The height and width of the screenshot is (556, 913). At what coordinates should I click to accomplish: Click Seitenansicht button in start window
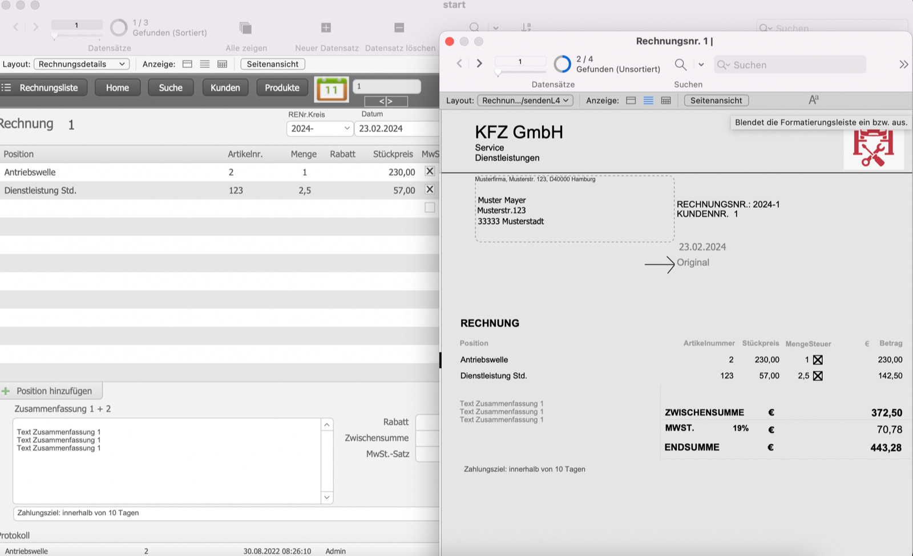tap(273, 64)
